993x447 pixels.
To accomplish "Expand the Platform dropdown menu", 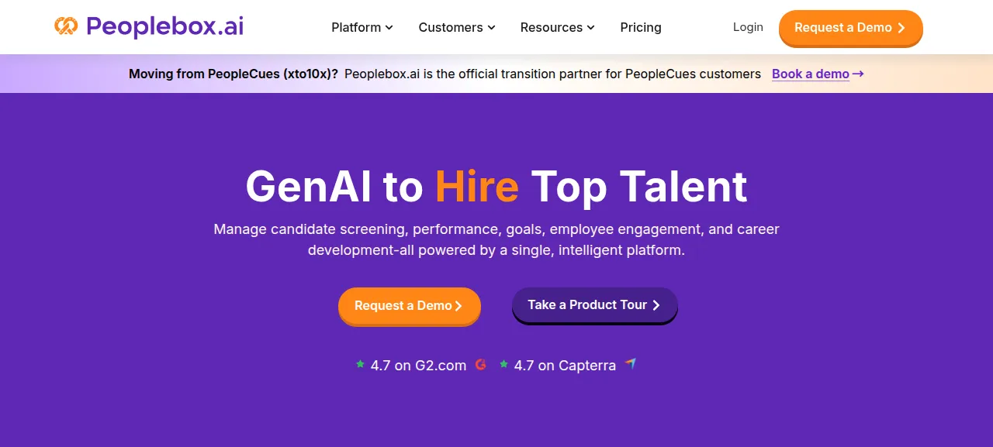I will [x=362, y=27].
